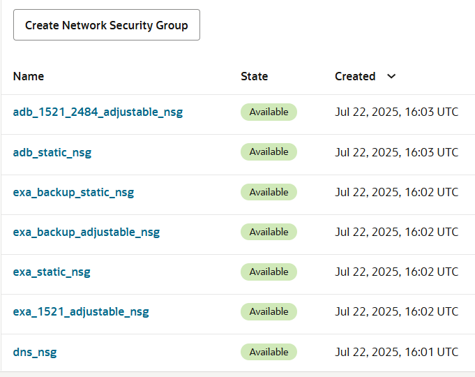Open the adb_1521_2484_adjustable_nsg link
This screenshot has height=377, width=475.
98,112
